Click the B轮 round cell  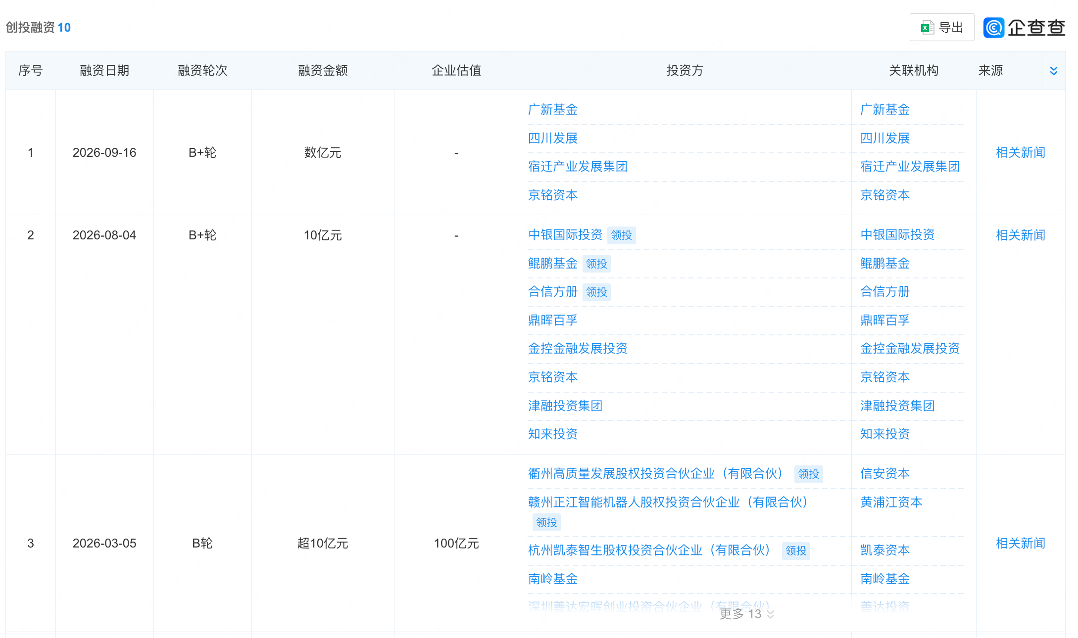click(202, 543)
